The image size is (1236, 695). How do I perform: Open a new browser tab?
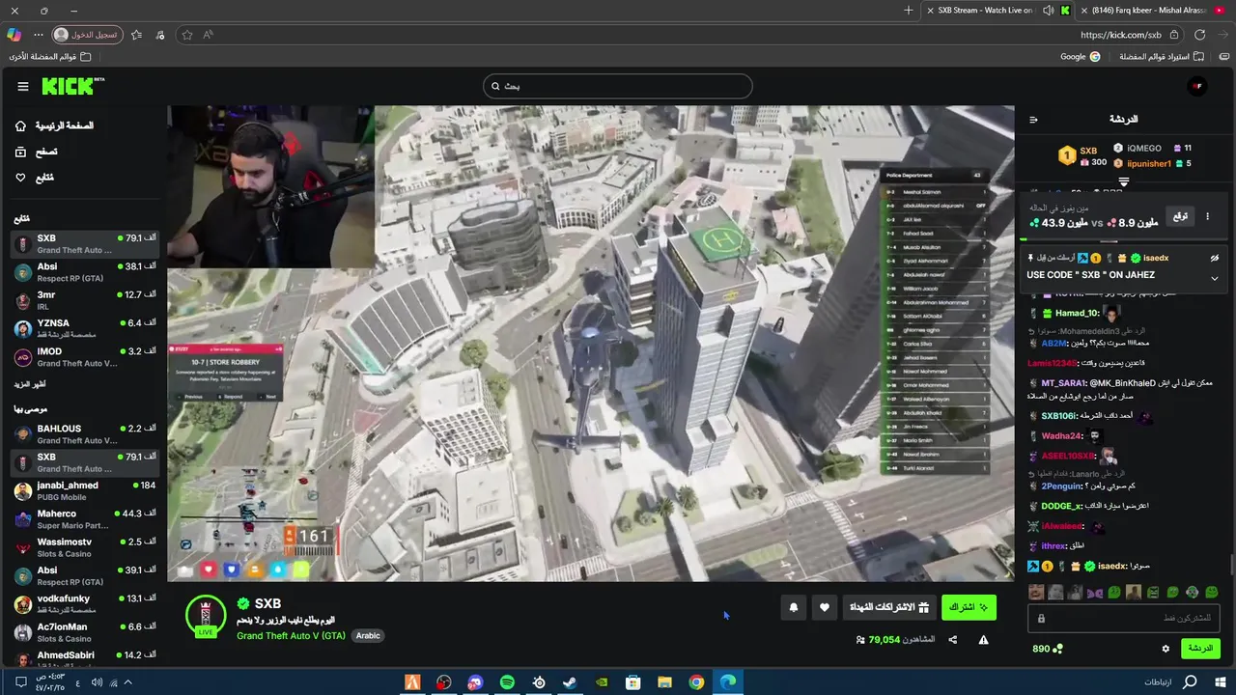[x=908, y=11]
